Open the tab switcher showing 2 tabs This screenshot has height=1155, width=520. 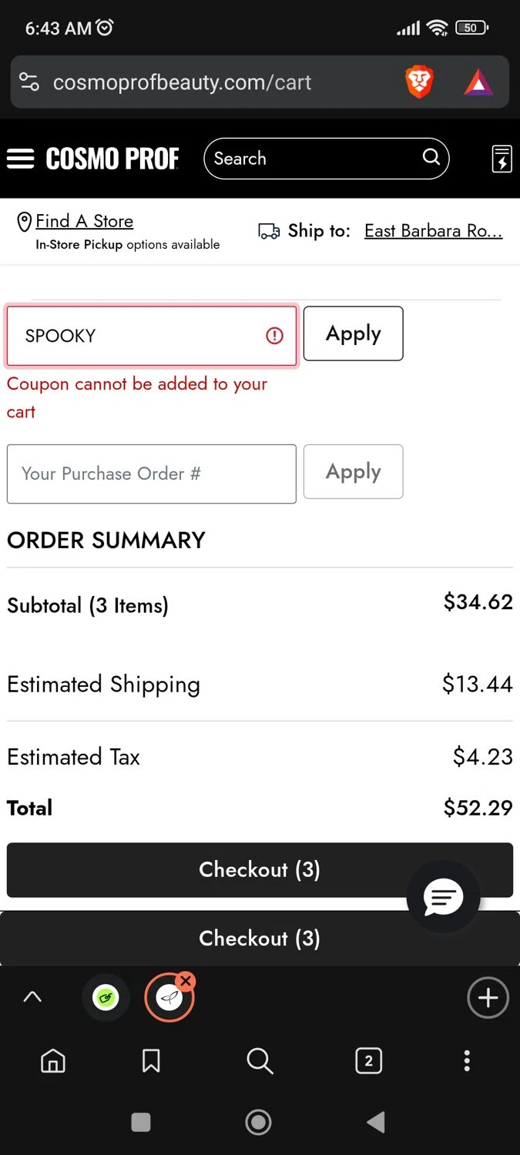(x=368, y=1061)
